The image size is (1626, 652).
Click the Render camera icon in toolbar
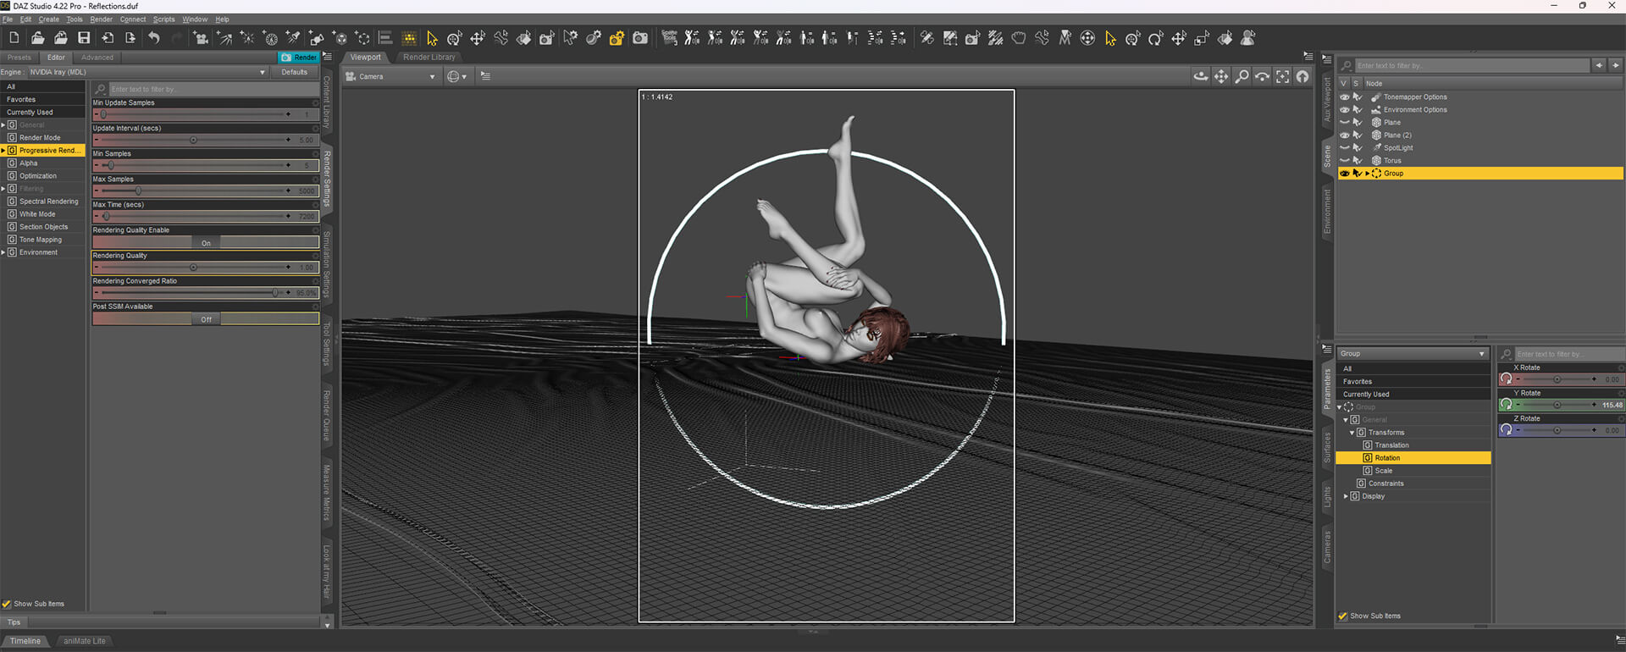(x=640, y=38)
